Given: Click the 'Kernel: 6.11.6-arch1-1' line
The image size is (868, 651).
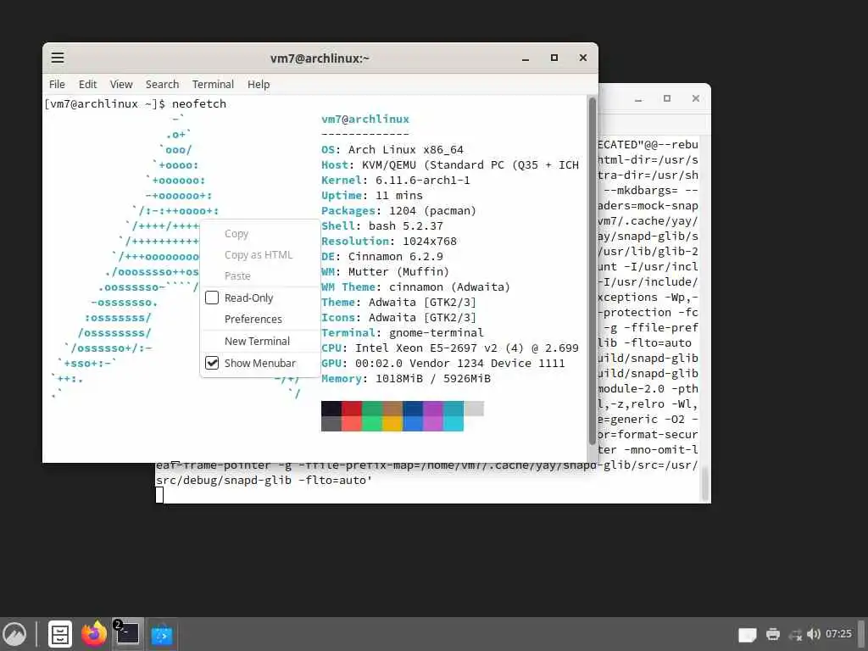Looking at the screenshot, I should [x=395, y=180].
